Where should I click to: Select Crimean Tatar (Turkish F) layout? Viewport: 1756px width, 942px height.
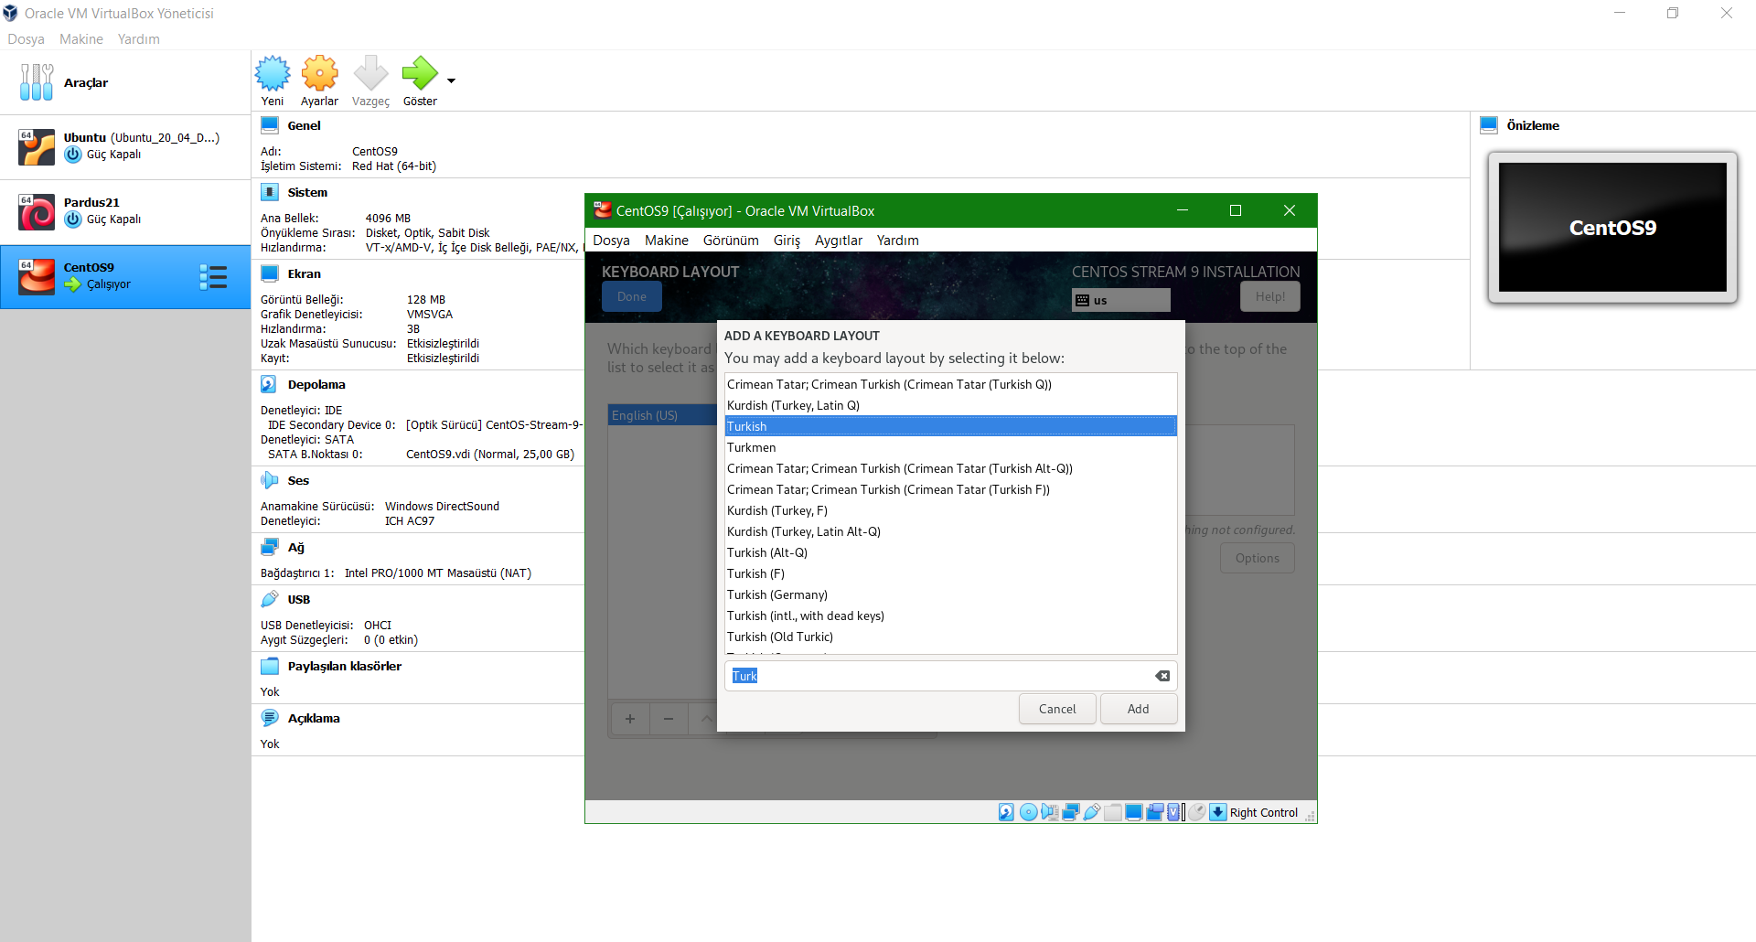pyautogui.click(x=950, y=489)
